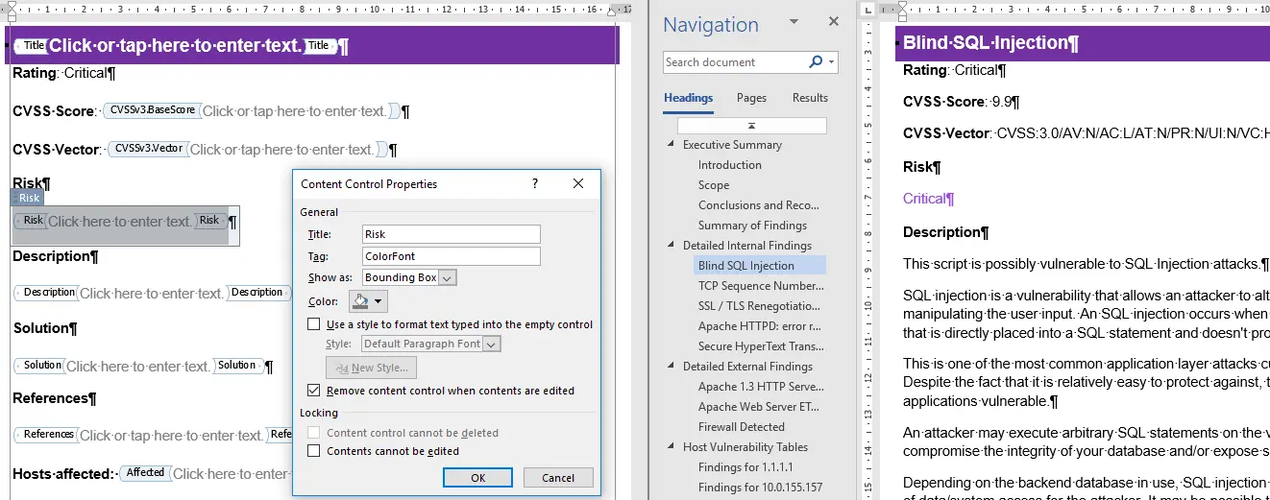Click the closing Title control tag
The height and width of the screenshot is (500, 1270).
pos(319,46)
